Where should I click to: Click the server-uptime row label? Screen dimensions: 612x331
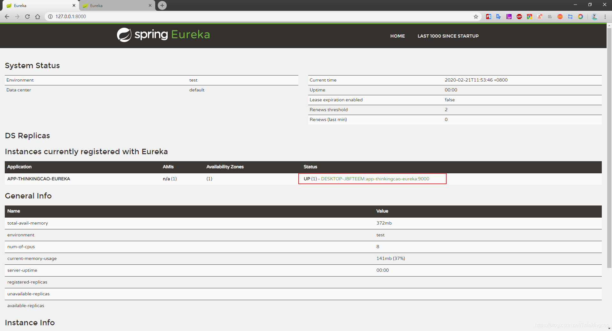tap(22, 270)
